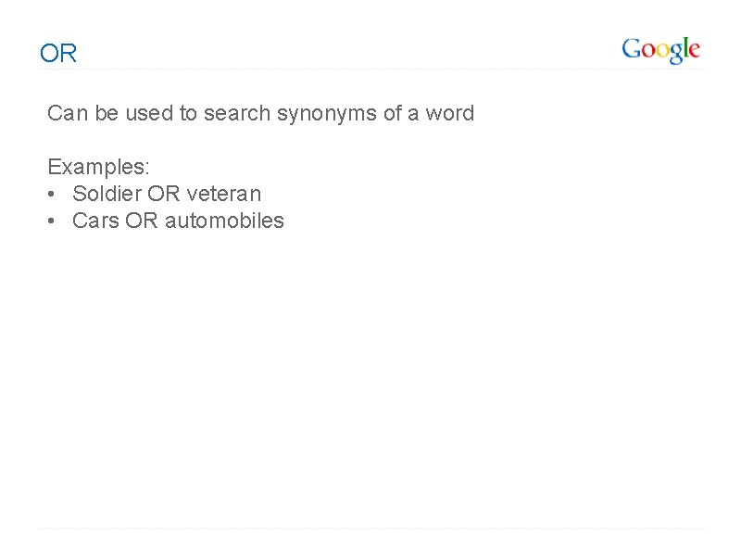Image resolution: width=741 pixels, height=556 pixels.
Task: Select the blue OR slide title
Action: (58, 53)
